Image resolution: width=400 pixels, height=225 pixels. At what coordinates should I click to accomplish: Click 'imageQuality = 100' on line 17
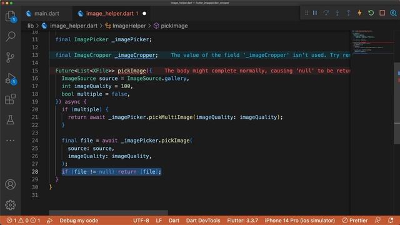click(x=102, y=86)
